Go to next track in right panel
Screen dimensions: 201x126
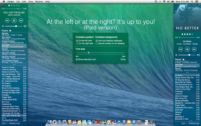tap(194, 49)
